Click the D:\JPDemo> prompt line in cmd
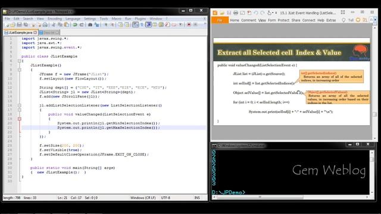Image resolution: width=381 pixels, height=214 pixels. pyautogui.click(x=229, y=193)
